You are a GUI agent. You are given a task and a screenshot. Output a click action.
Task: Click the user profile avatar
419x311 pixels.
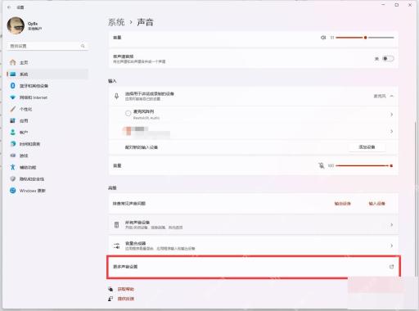click(16, 25)
